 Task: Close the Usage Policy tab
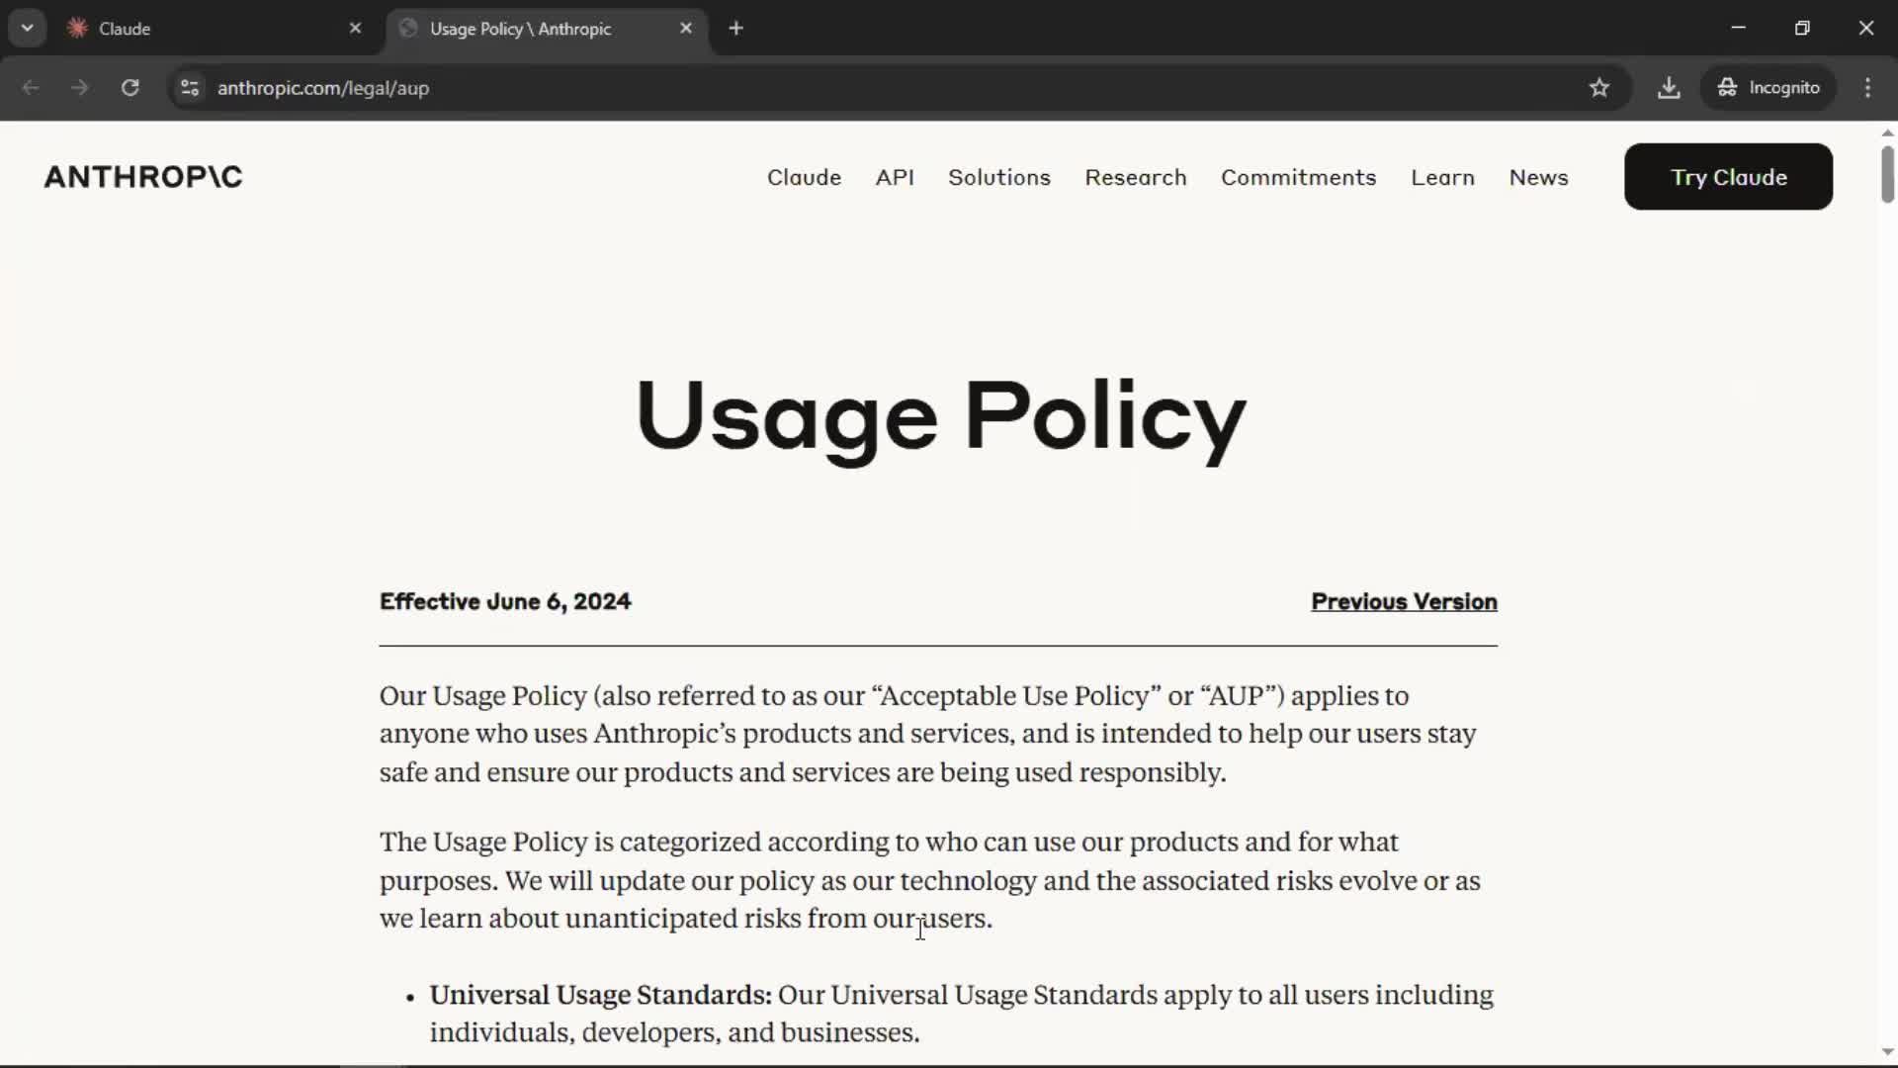point(686,29)
